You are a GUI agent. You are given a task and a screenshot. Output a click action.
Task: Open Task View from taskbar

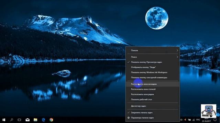click(19, 120)
